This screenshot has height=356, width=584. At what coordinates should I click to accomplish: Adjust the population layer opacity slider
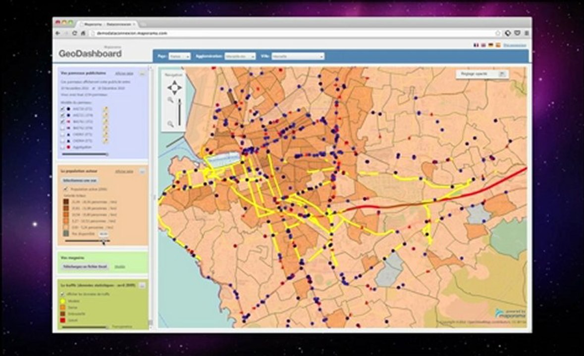pos(88,241)
